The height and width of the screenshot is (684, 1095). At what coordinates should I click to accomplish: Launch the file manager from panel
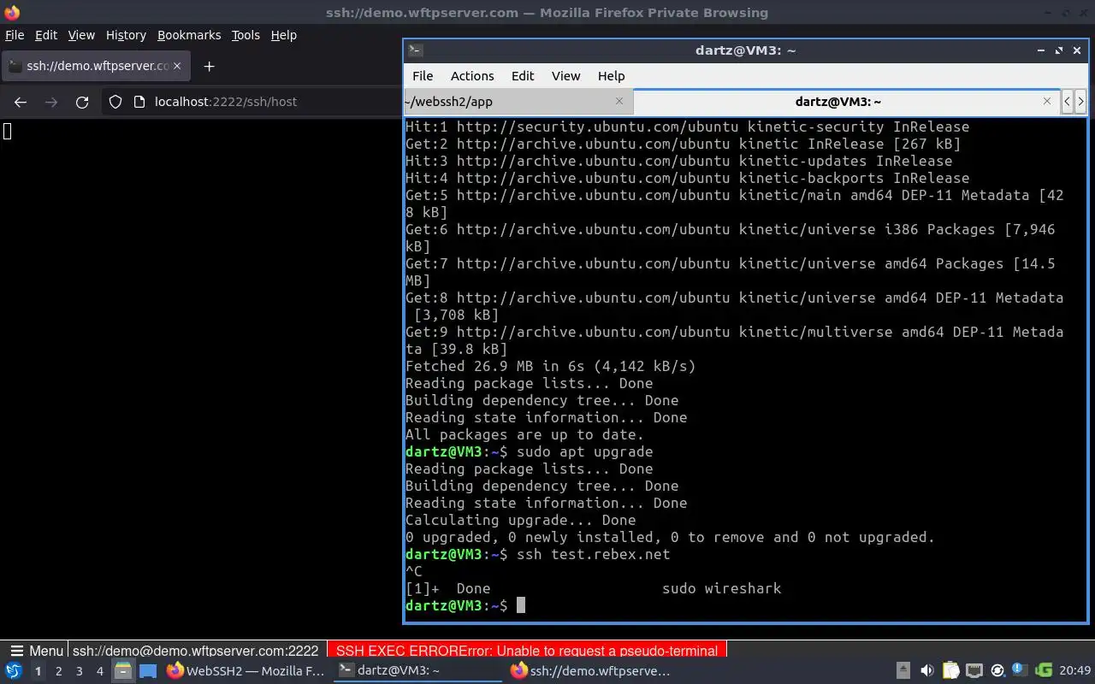(123, 671)
